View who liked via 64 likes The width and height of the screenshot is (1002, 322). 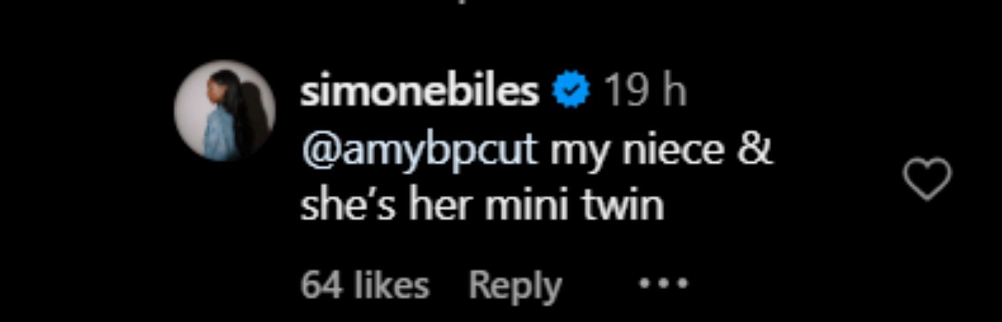364,285
